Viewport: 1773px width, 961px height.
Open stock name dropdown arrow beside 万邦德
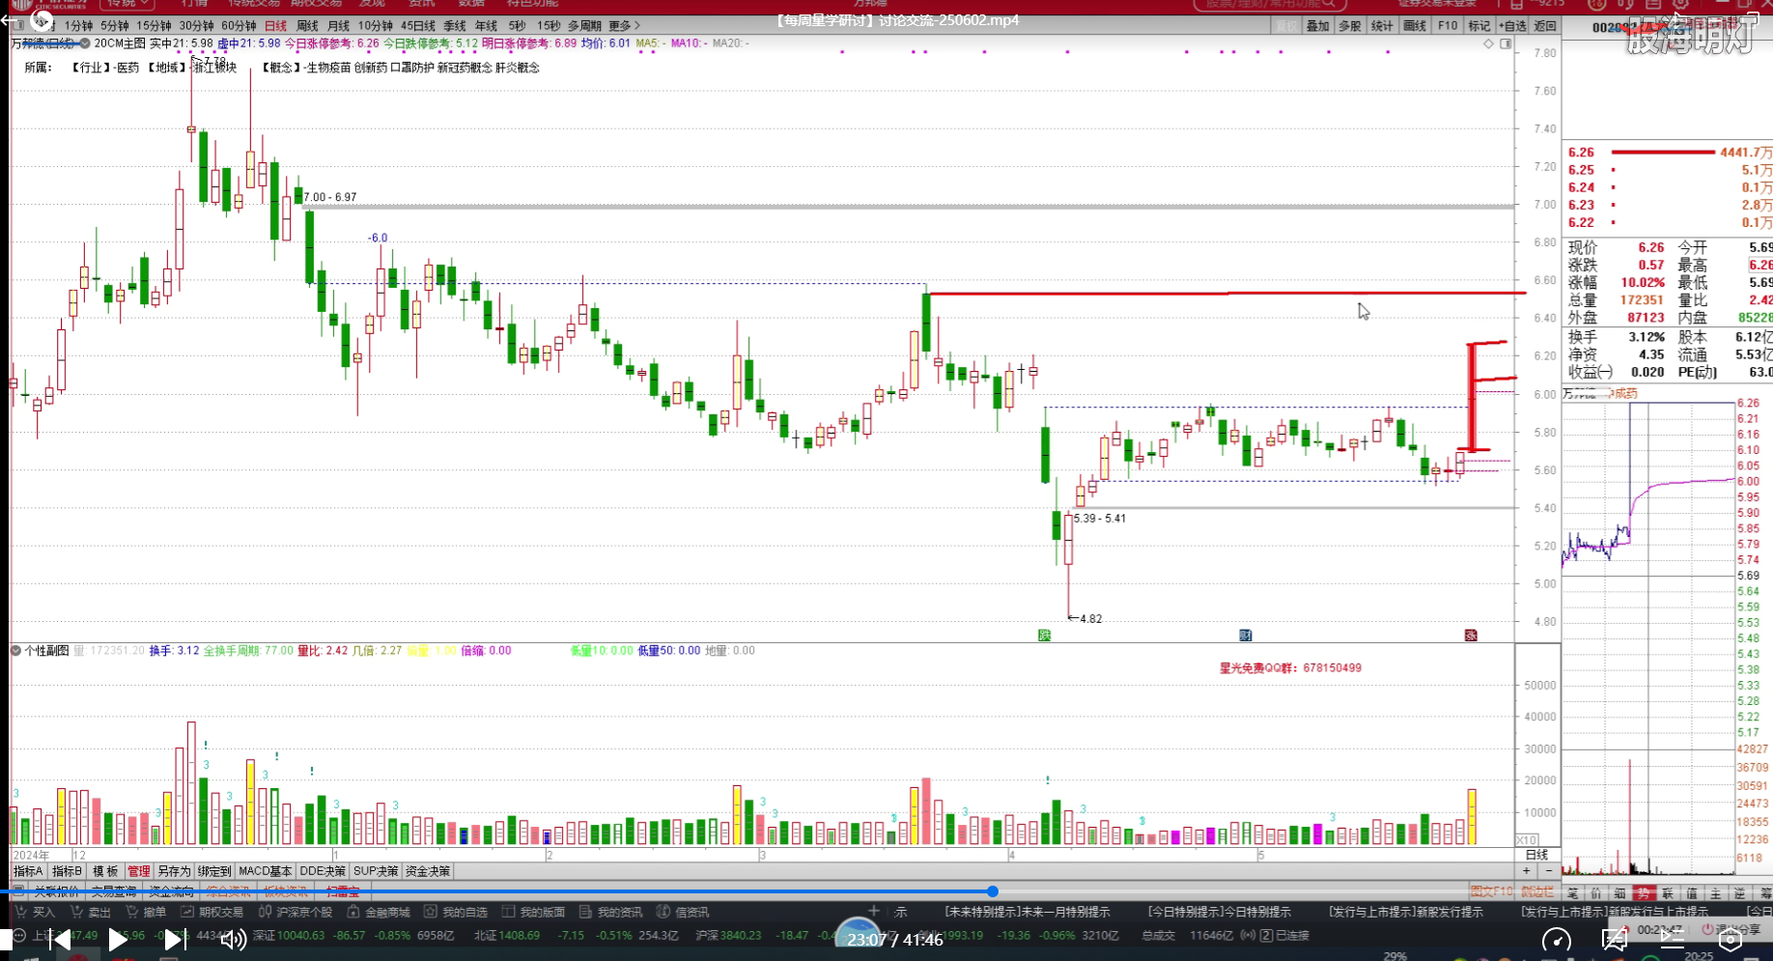pos(85,43)
